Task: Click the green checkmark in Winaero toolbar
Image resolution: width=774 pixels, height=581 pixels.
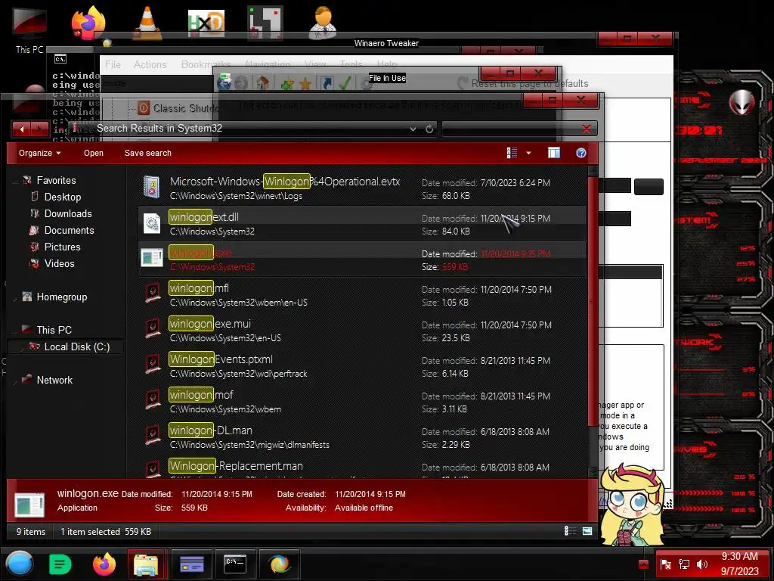Action: (345, 83)
